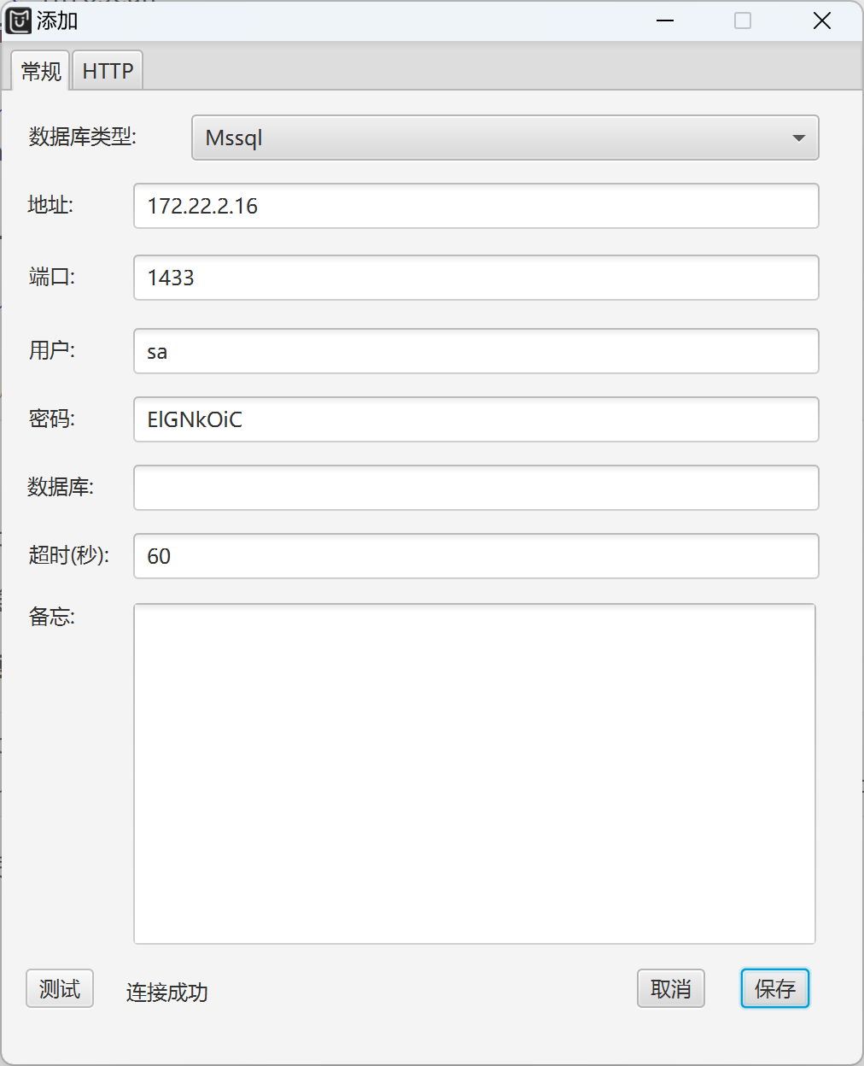Focus the 密码 field showing ElGNkOiC
Screen dimensions: 864x1066
coord(476,419)
